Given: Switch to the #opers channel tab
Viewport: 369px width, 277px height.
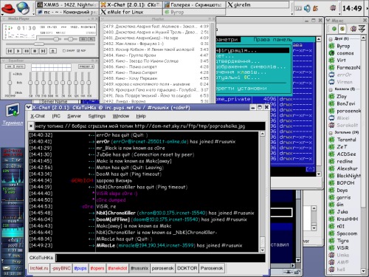Looking at the screenshot, I should pos(97,268).
